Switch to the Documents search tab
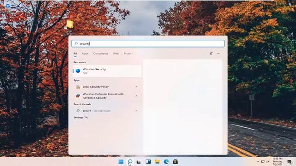The height and width of the screenshot is (166, 296). pos(101,53)
